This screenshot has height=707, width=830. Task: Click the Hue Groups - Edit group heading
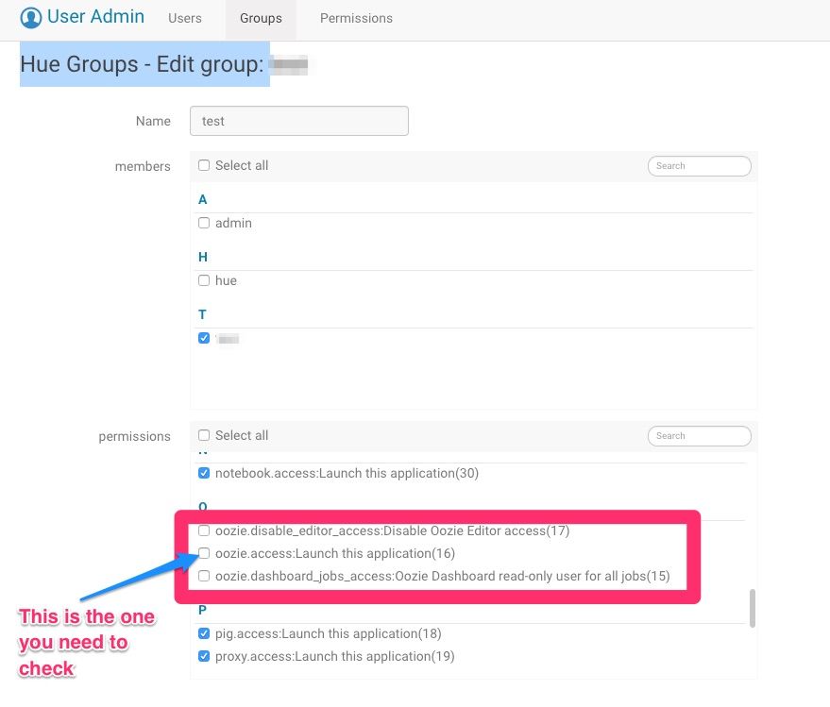point(142,64)
